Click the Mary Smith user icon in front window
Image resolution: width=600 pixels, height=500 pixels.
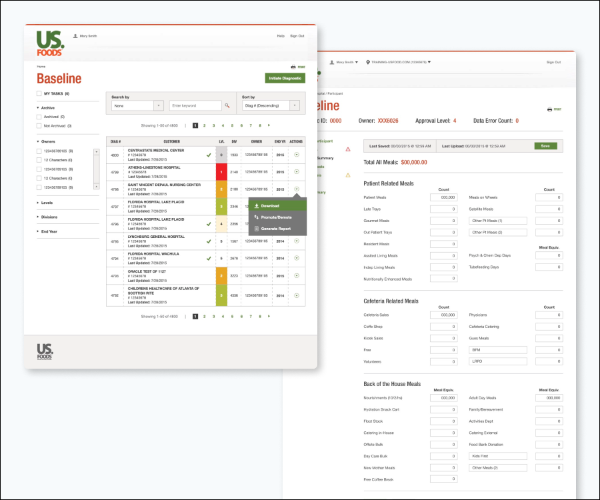click(x=75, y=36)
